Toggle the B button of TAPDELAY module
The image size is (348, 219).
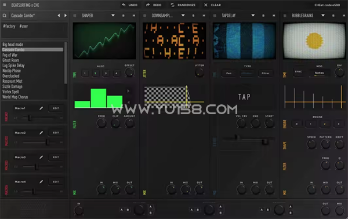point(263,16)
